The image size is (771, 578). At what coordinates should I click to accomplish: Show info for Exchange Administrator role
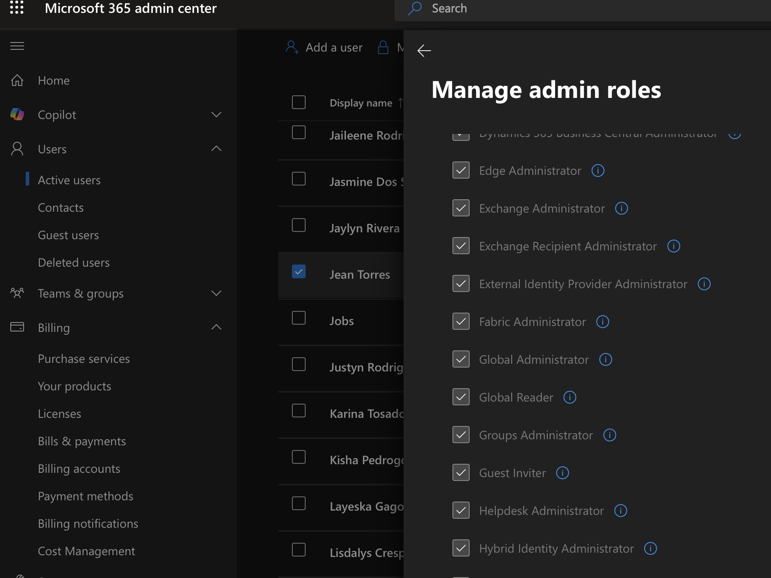(622, 208)
